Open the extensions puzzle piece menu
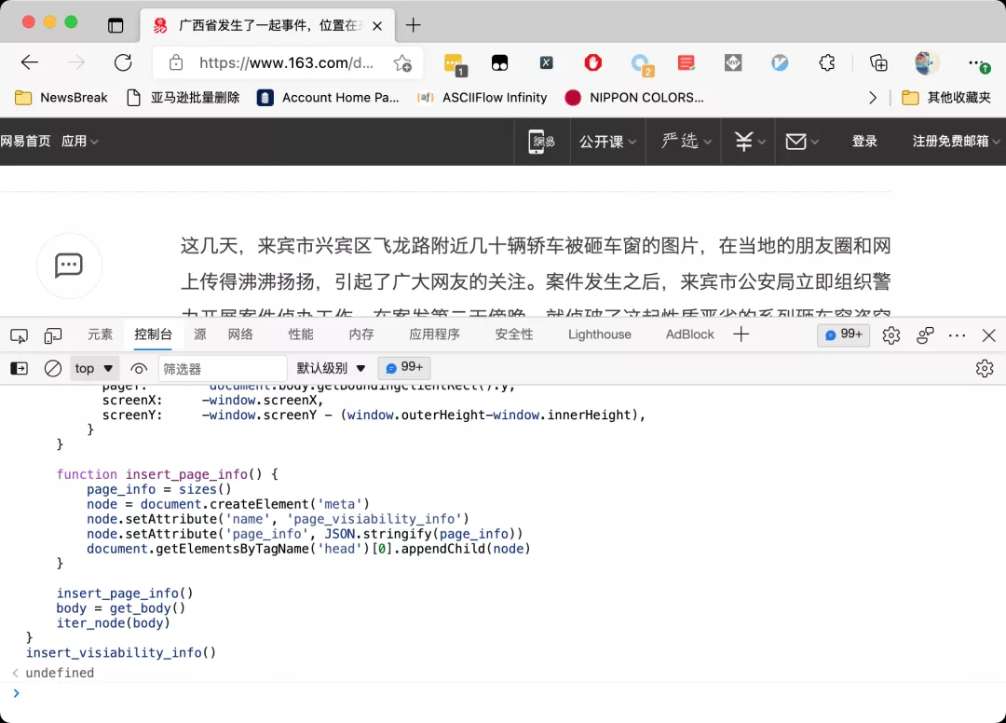The image size is (1006, 723). pyautogui.click(x=827, y=62)
